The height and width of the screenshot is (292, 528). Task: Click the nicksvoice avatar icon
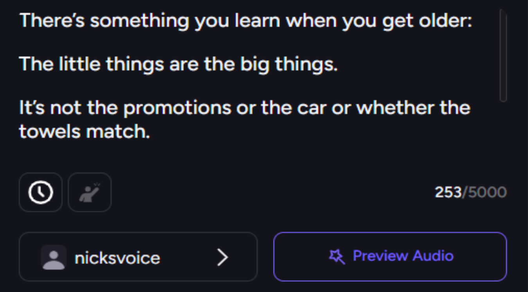pyautogui.click(x=53, y=257)
